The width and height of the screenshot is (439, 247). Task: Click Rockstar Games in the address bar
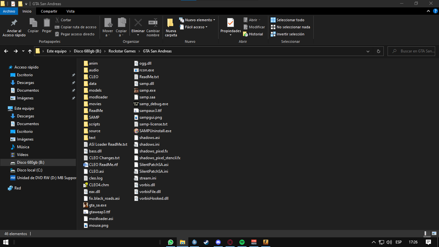tap(122, 51)
